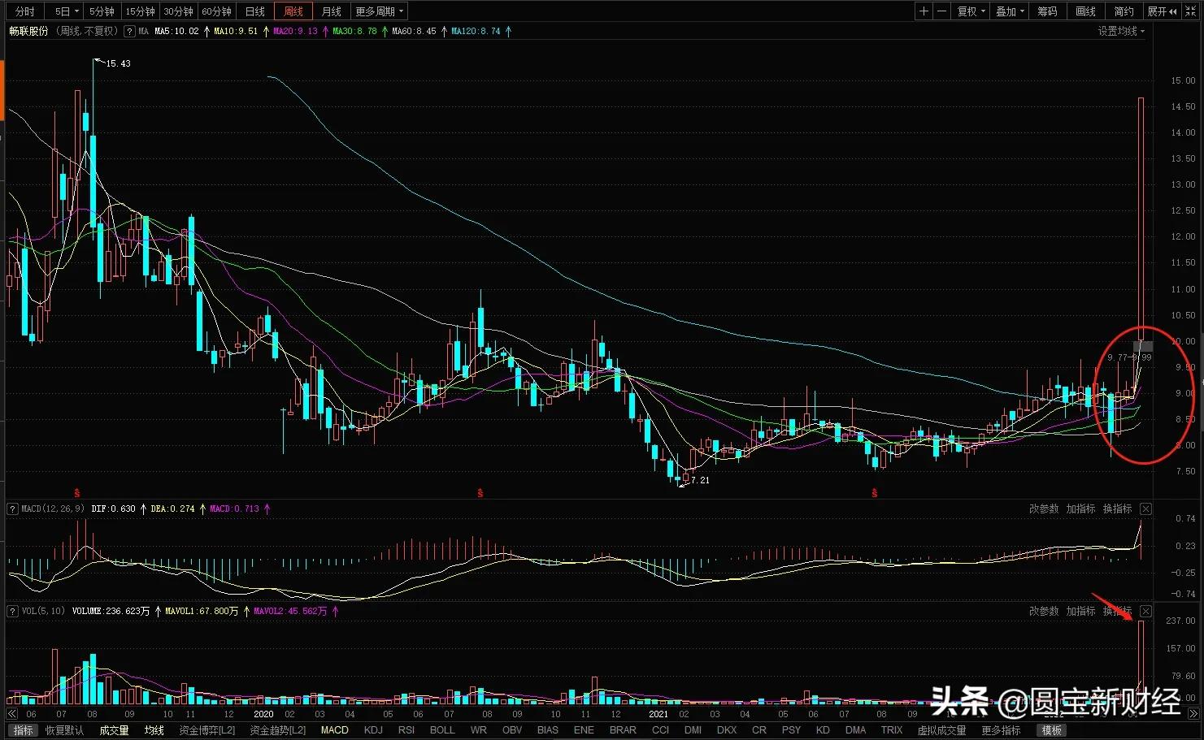Select the 5分钟 period
Screen dimensions: 1204x740
(102, 11)
